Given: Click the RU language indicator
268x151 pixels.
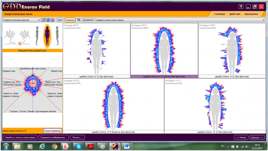Looking at the screenshot, I should pos(223,146).
